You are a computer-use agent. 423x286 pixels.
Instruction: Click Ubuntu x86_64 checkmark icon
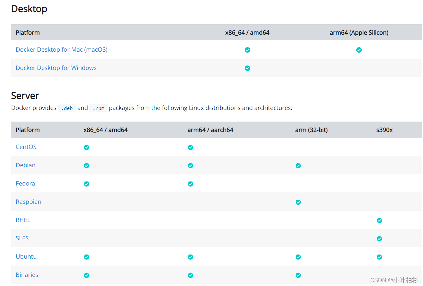click(87, 257)
